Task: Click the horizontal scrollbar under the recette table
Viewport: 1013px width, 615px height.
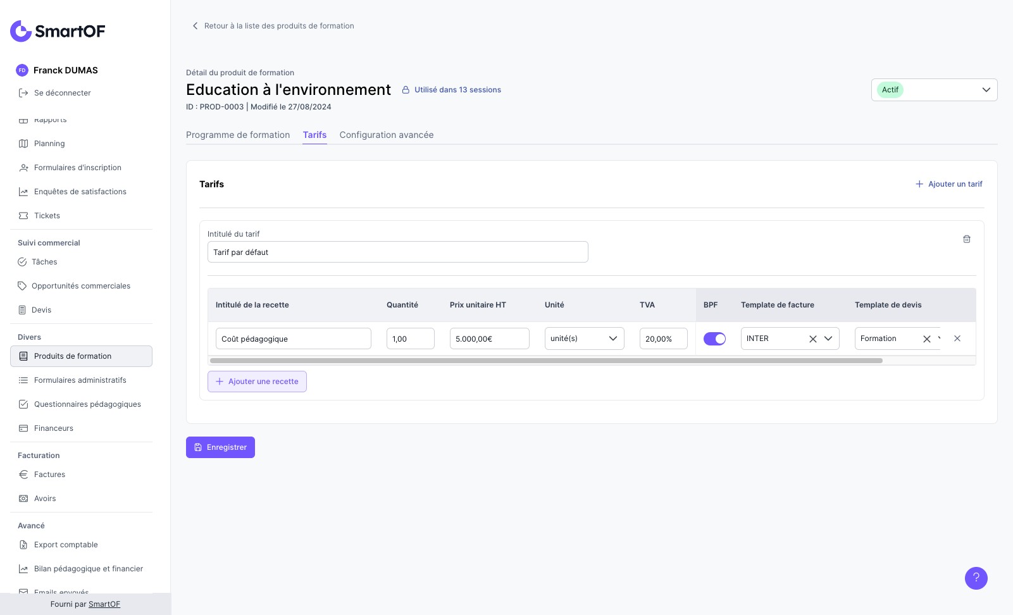Action: coord(545,361)
